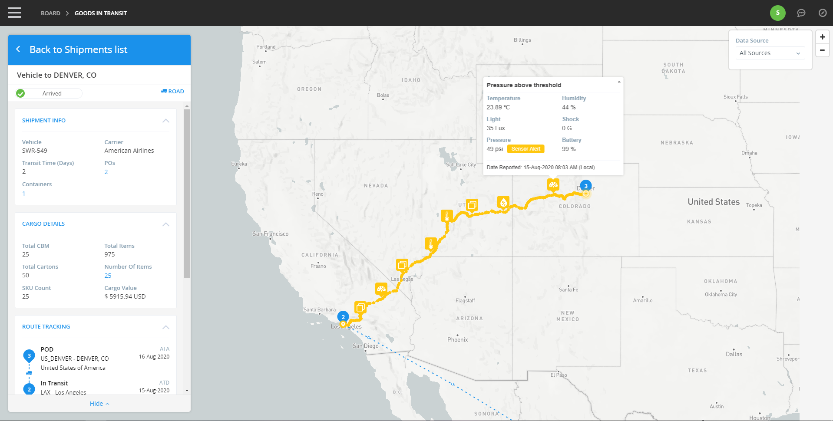Viewport: 833px width, 421px height.
Task: Open the hamburger navigation menu
Action: point(14,13)
